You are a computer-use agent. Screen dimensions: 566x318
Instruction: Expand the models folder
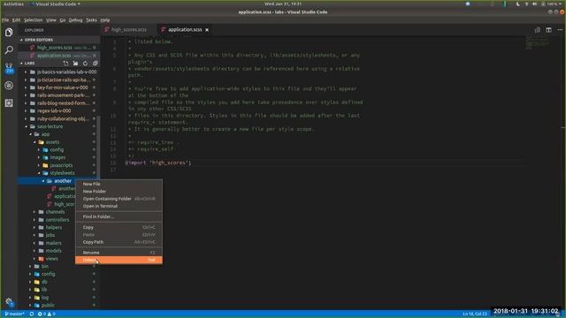[x=47, y=251]
